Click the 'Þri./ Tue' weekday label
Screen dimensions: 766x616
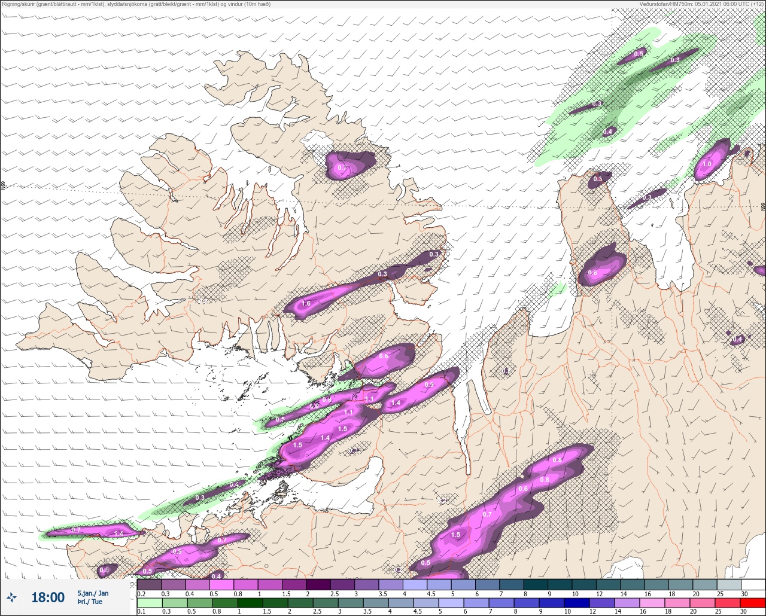90,602
